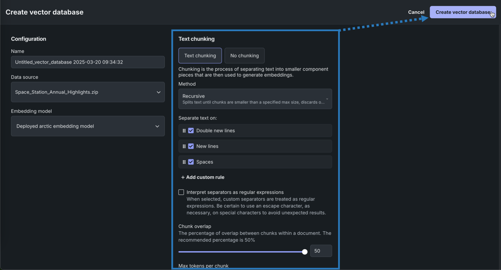This screenshot has height=270, width=501.
Task: Click the Chunk overlap value box
Action: (x=321, y=251)
